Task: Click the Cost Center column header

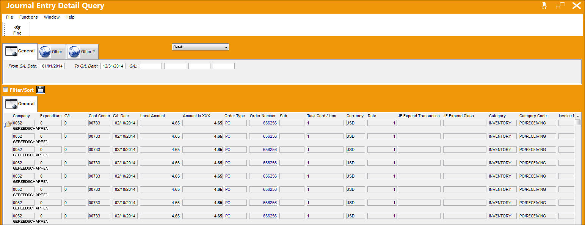Action: pyautogui.click(x=99, y=116)
